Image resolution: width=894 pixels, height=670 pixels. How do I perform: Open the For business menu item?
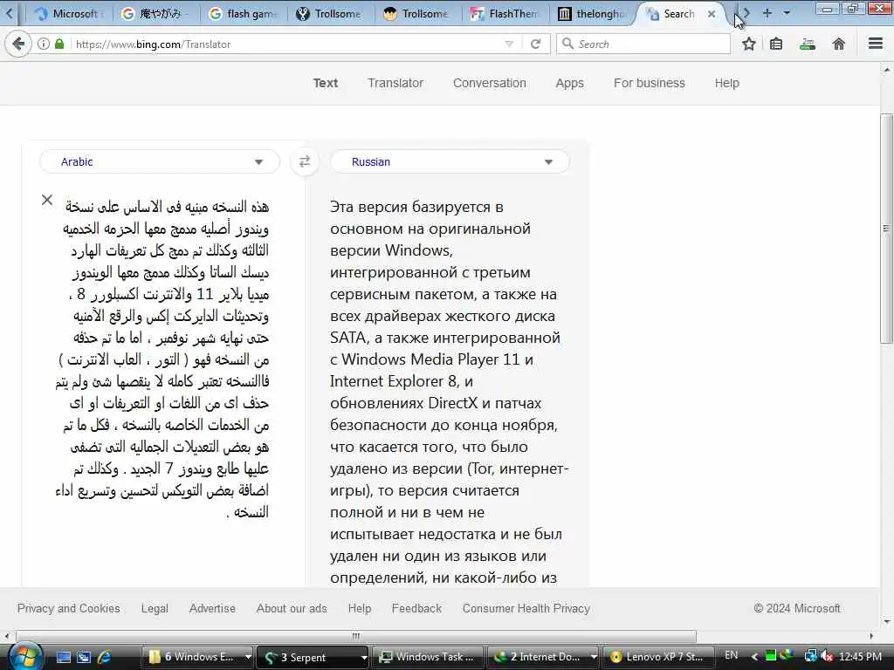(x=650, y=83)
